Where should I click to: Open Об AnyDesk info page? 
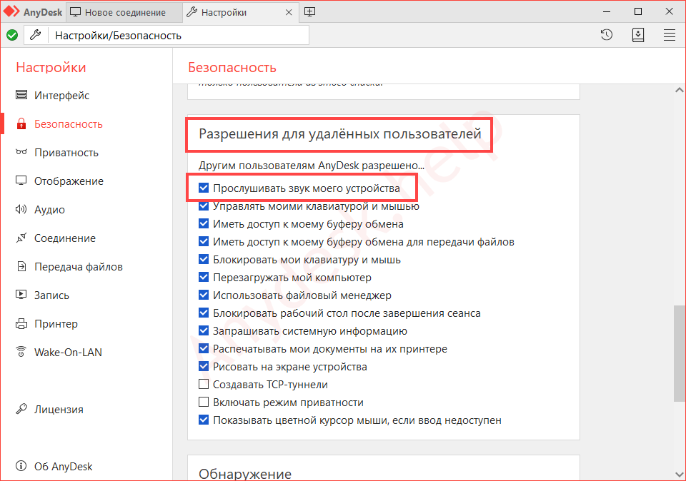coord(63,467)
